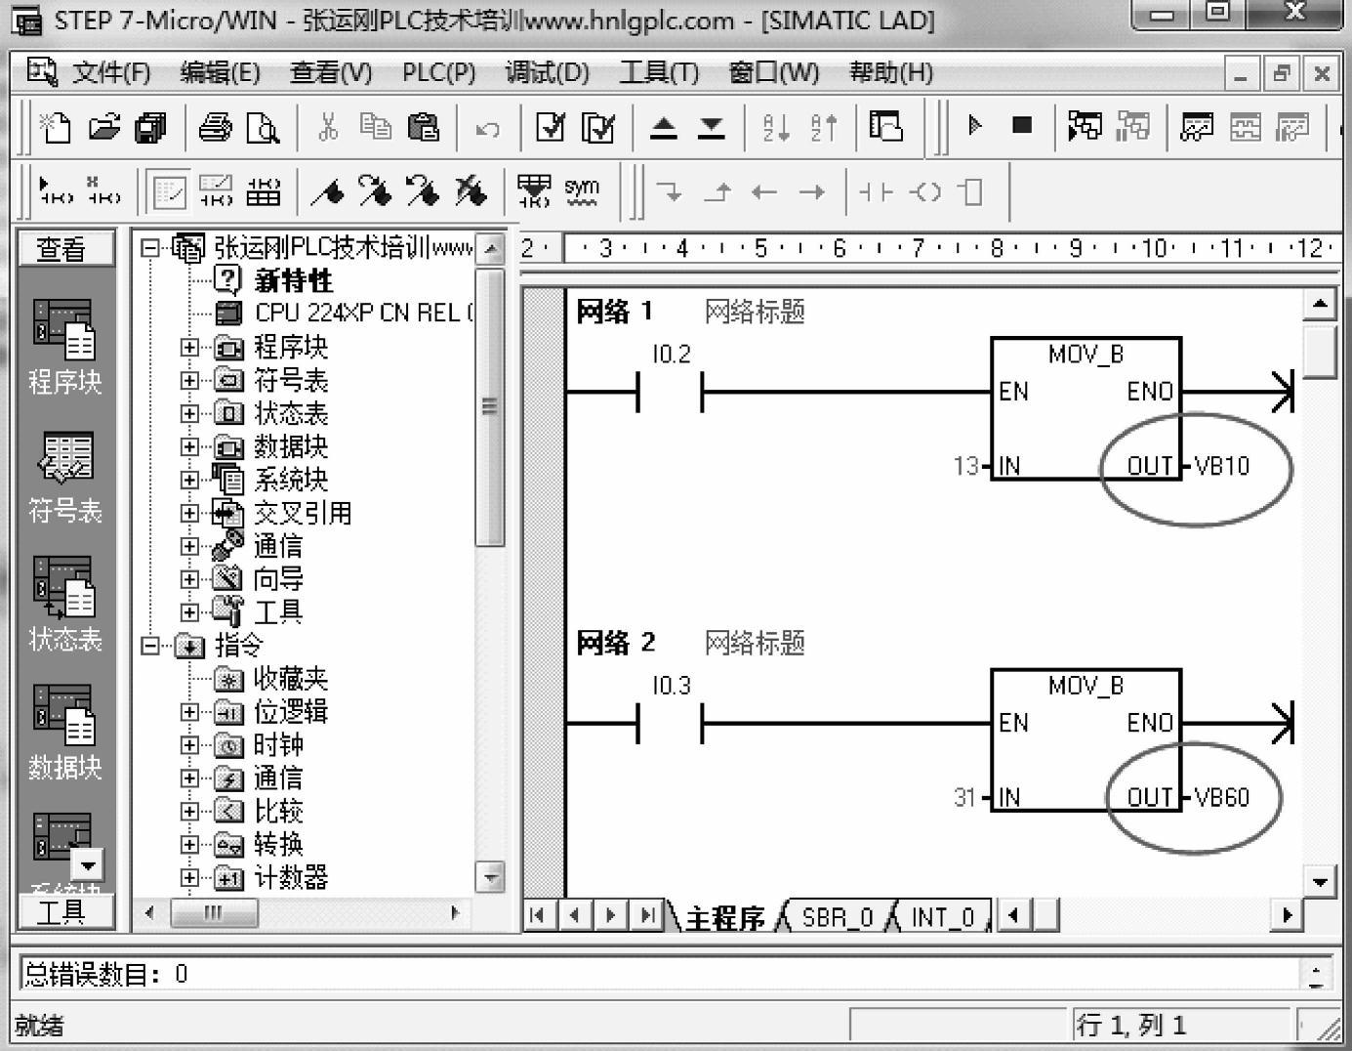Viewport: 1352px width, 1051px height.
Task: Put the PLC in RUN mode
Action: (974, 125)
